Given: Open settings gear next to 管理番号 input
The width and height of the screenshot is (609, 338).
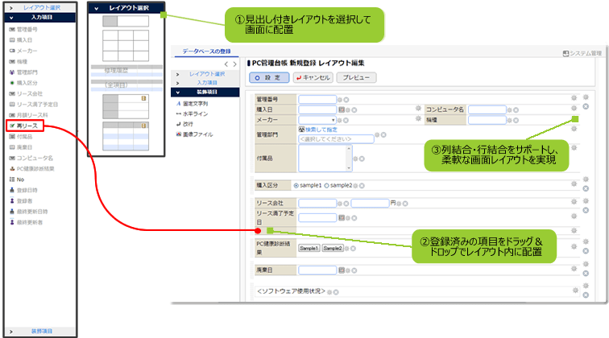Looking at the screenshot, I should pyautogui.click(x=340, y=100).
